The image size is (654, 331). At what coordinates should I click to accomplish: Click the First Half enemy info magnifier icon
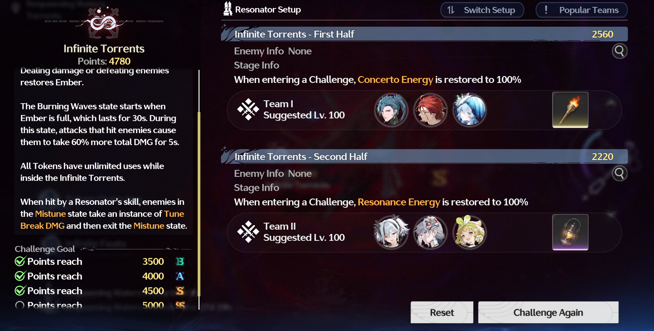tap(619, 51)
